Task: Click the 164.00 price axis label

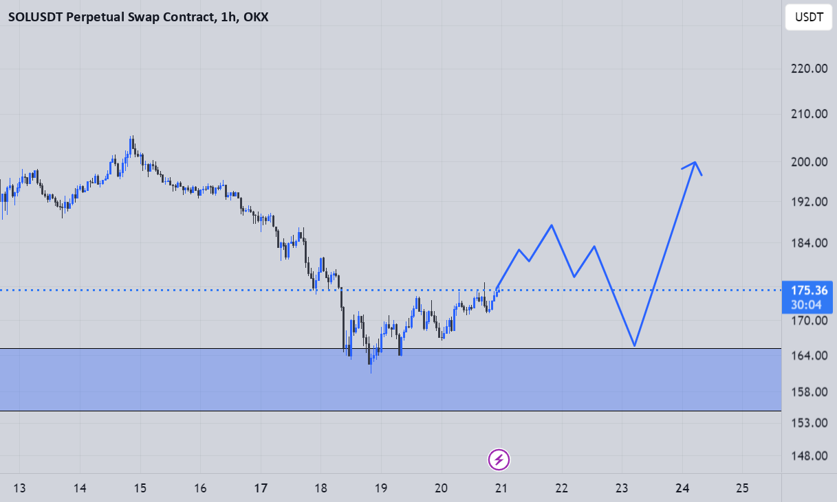Action: (807, 356)
